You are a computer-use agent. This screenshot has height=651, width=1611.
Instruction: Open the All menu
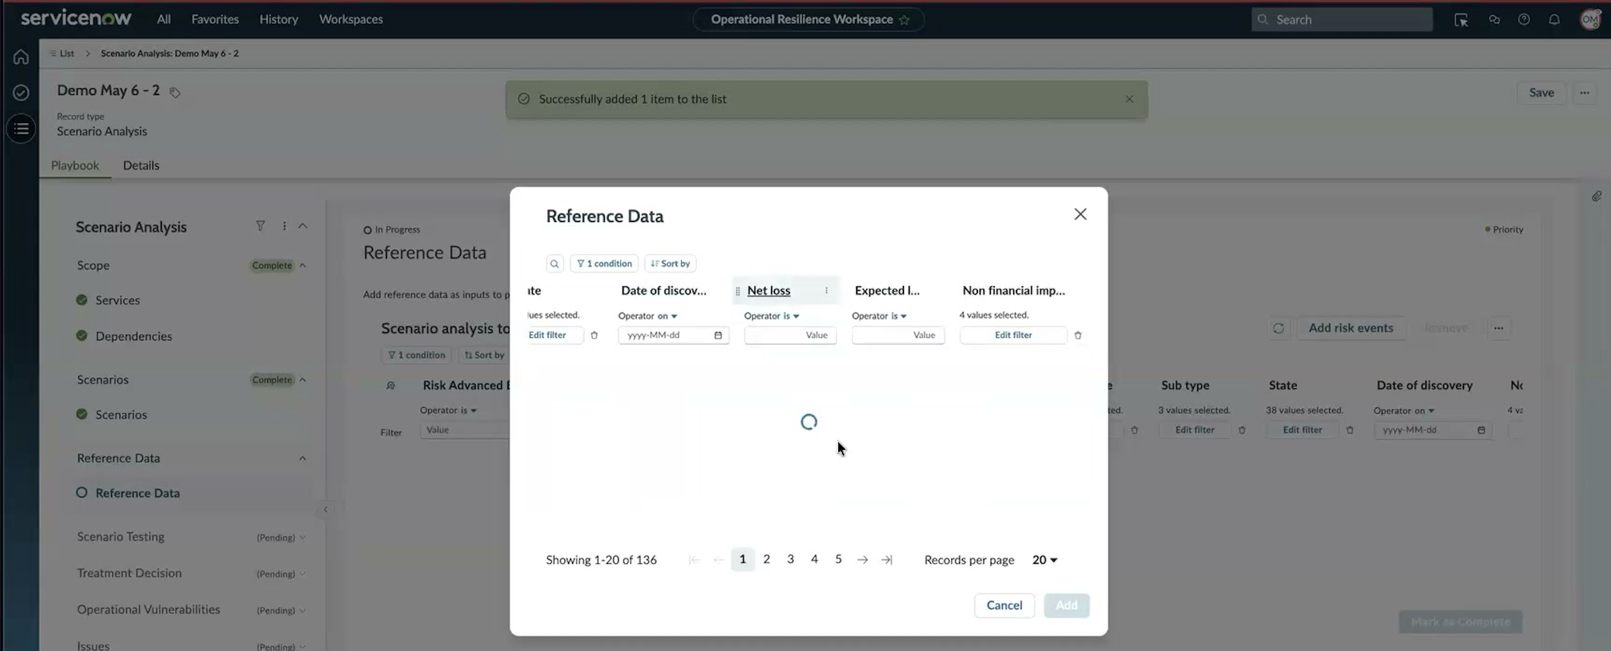[163, 20]
